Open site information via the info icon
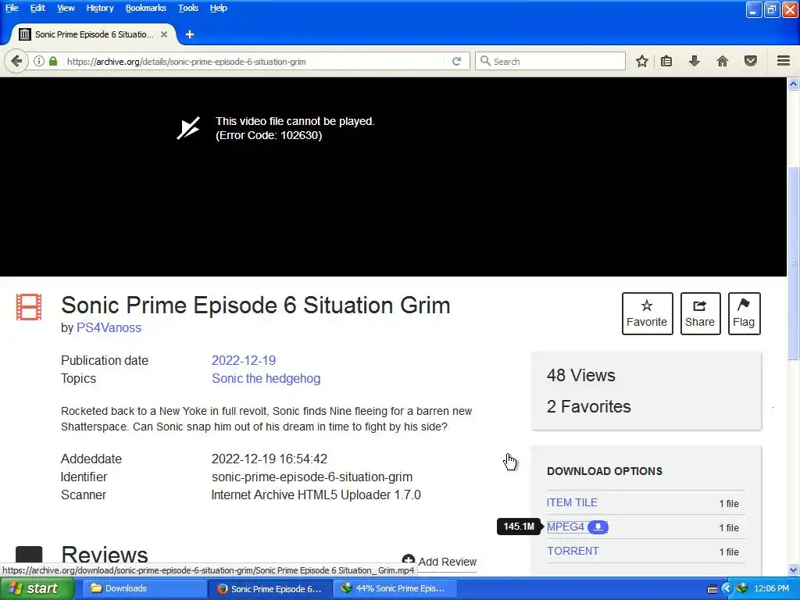 [x=39, y=61]
